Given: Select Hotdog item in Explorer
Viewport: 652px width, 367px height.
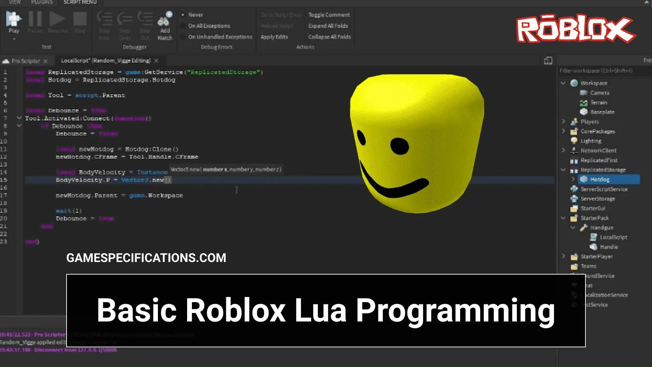Looking at the screenshot, I should pos(600,179).
